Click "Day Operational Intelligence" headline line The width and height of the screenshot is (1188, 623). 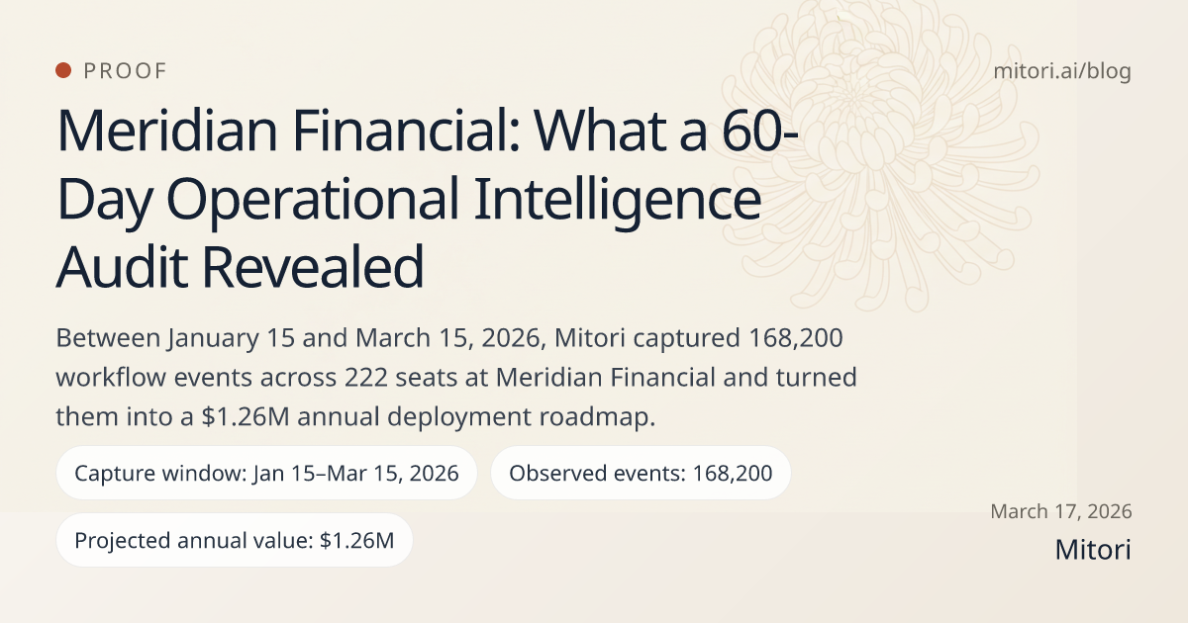[409, 200]
